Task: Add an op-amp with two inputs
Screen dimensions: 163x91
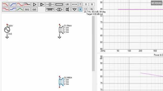Action: (x=42, y=5)
